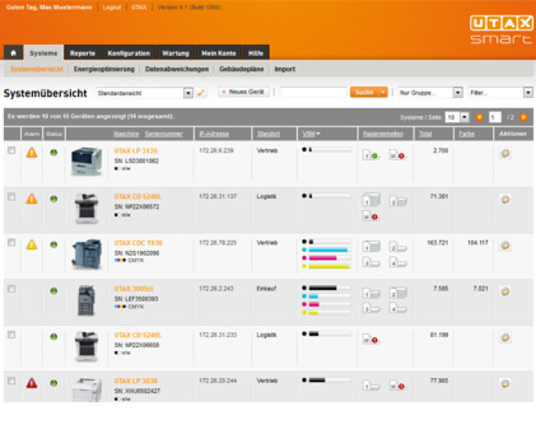
Task: Click the action icon for UTAX 3005ci
Action: tap(505, 291)
